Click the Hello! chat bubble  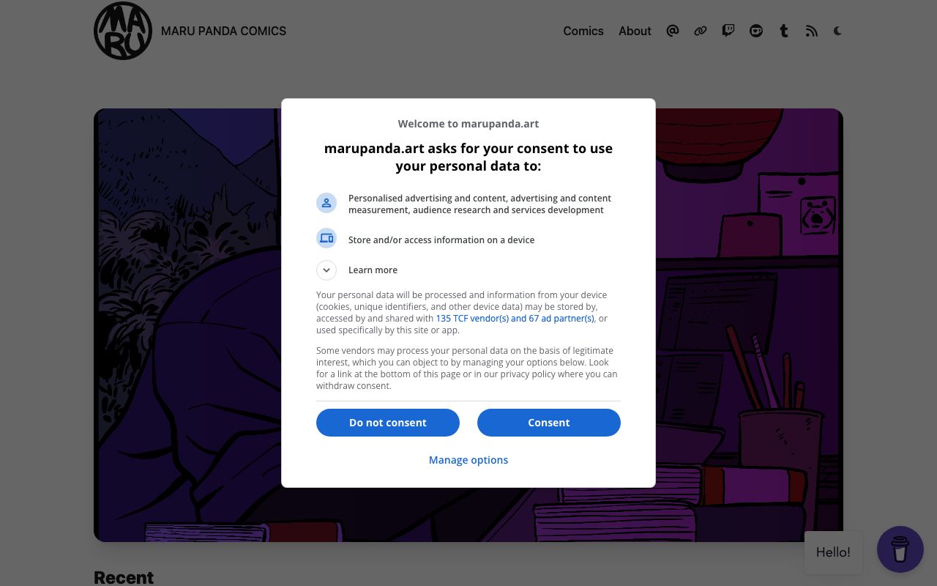click(x=833, y=552)
